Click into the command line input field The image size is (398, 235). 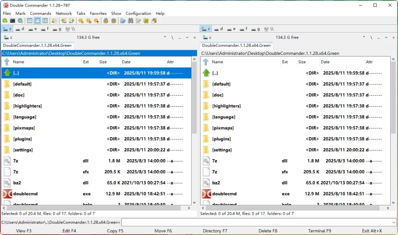click(x=257, y=222)
